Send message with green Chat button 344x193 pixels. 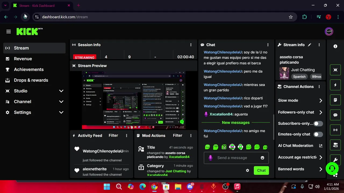261,170
